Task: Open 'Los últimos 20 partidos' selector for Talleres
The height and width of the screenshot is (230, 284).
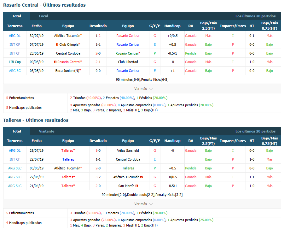Action: click(255, 131)
